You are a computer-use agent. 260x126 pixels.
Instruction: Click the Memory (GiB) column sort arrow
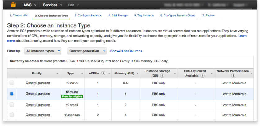pyautogui.click(x=137, y=74)
